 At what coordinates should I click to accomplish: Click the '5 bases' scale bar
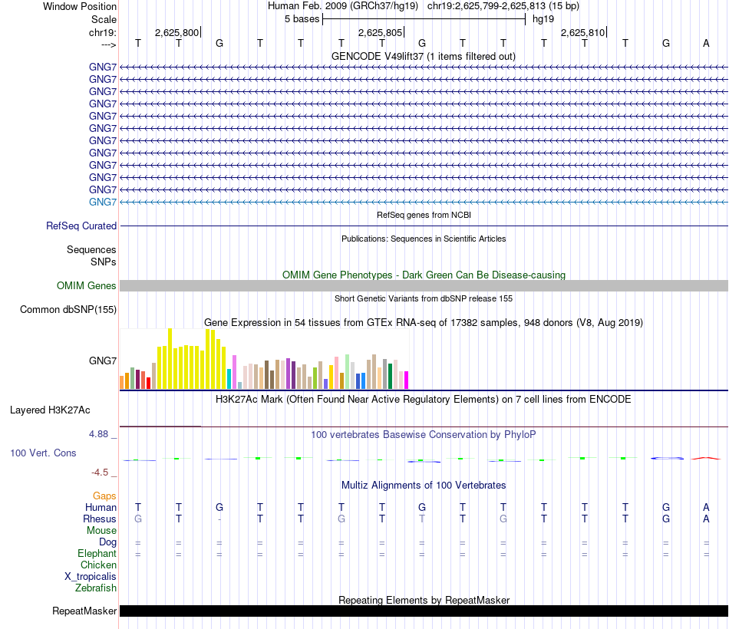click(424, 19)
